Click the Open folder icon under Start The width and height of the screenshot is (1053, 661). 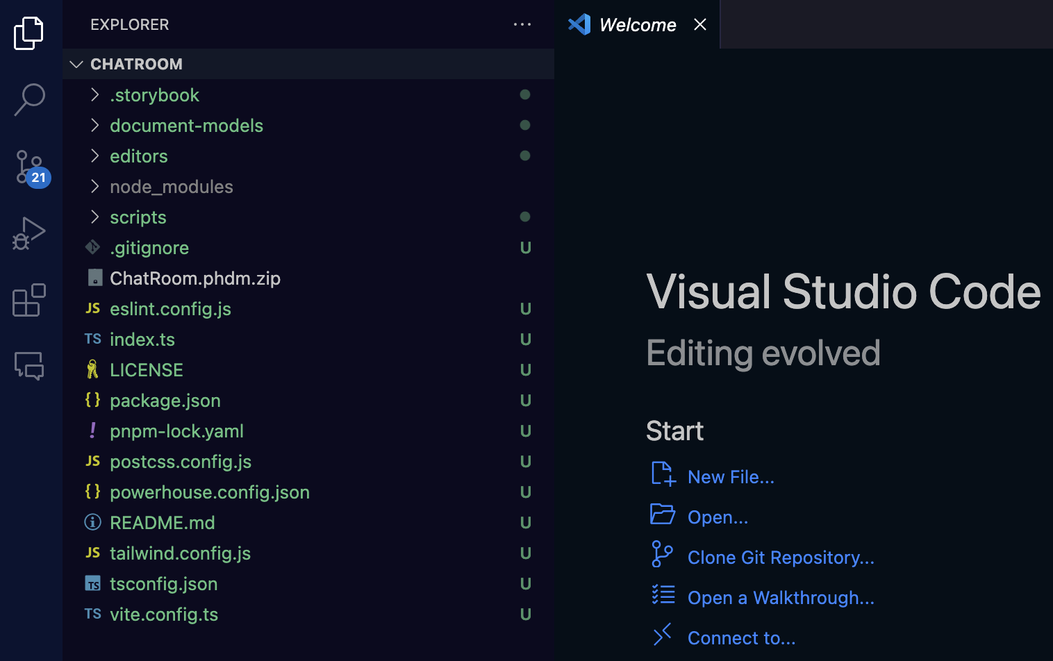(x=663, y=514)
